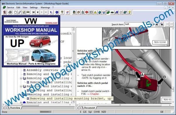
Task: Click the 'Done' status bar text
Action: (x=4, y=112)
